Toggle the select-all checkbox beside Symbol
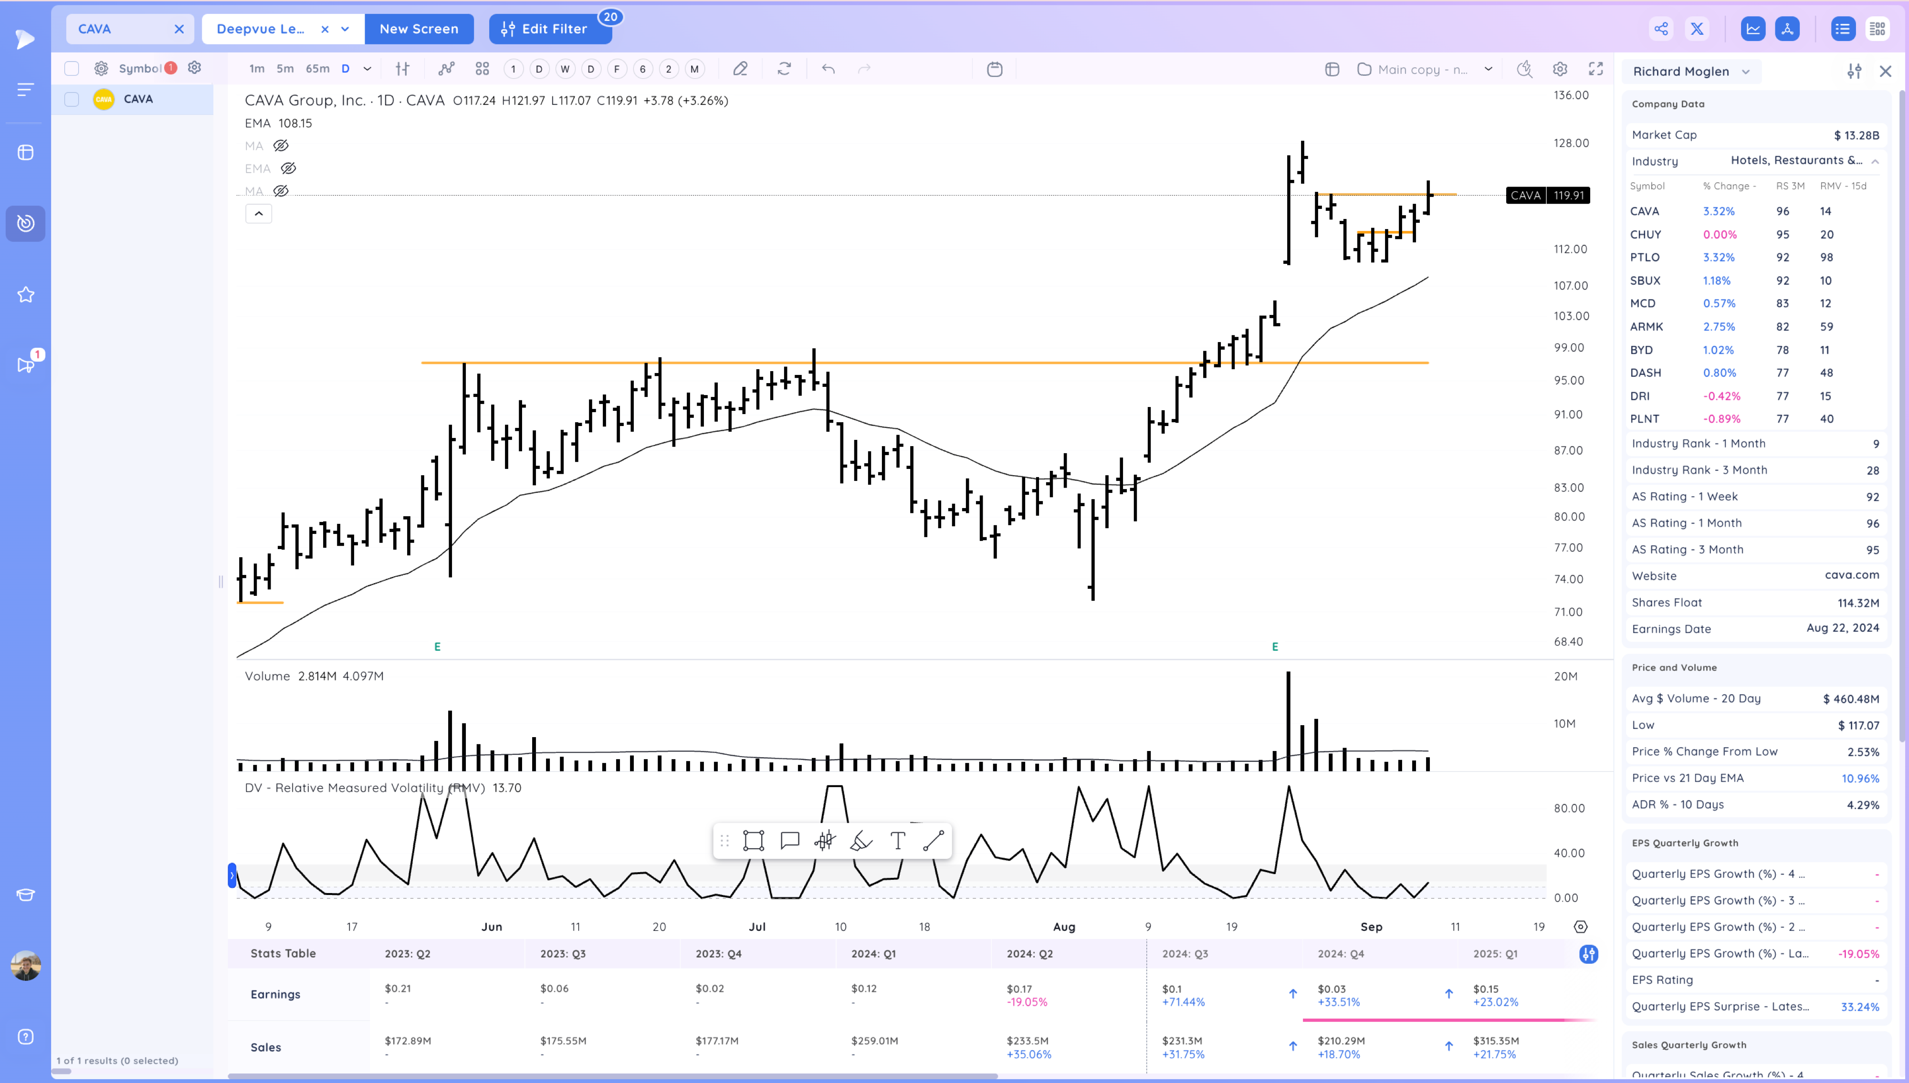 (72, 68)
